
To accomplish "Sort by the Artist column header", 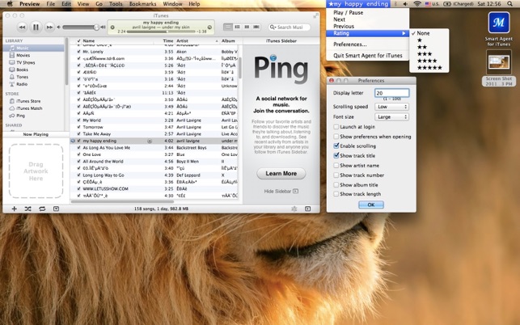I will tap(197, 40).
